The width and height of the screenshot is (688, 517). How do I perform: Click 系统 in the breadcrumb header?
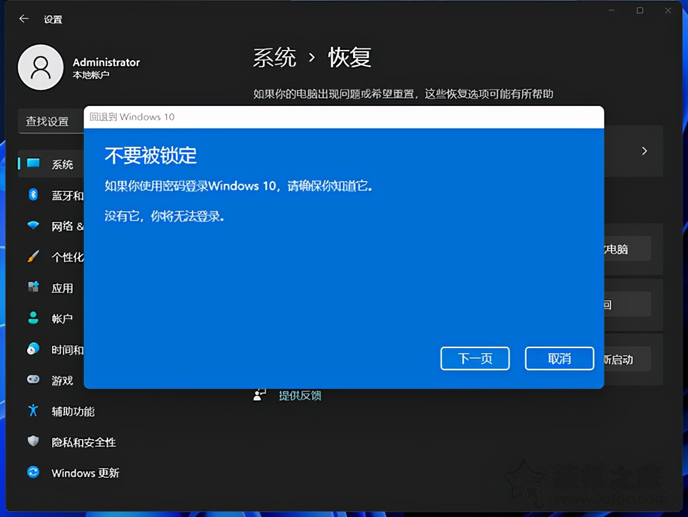275,58
